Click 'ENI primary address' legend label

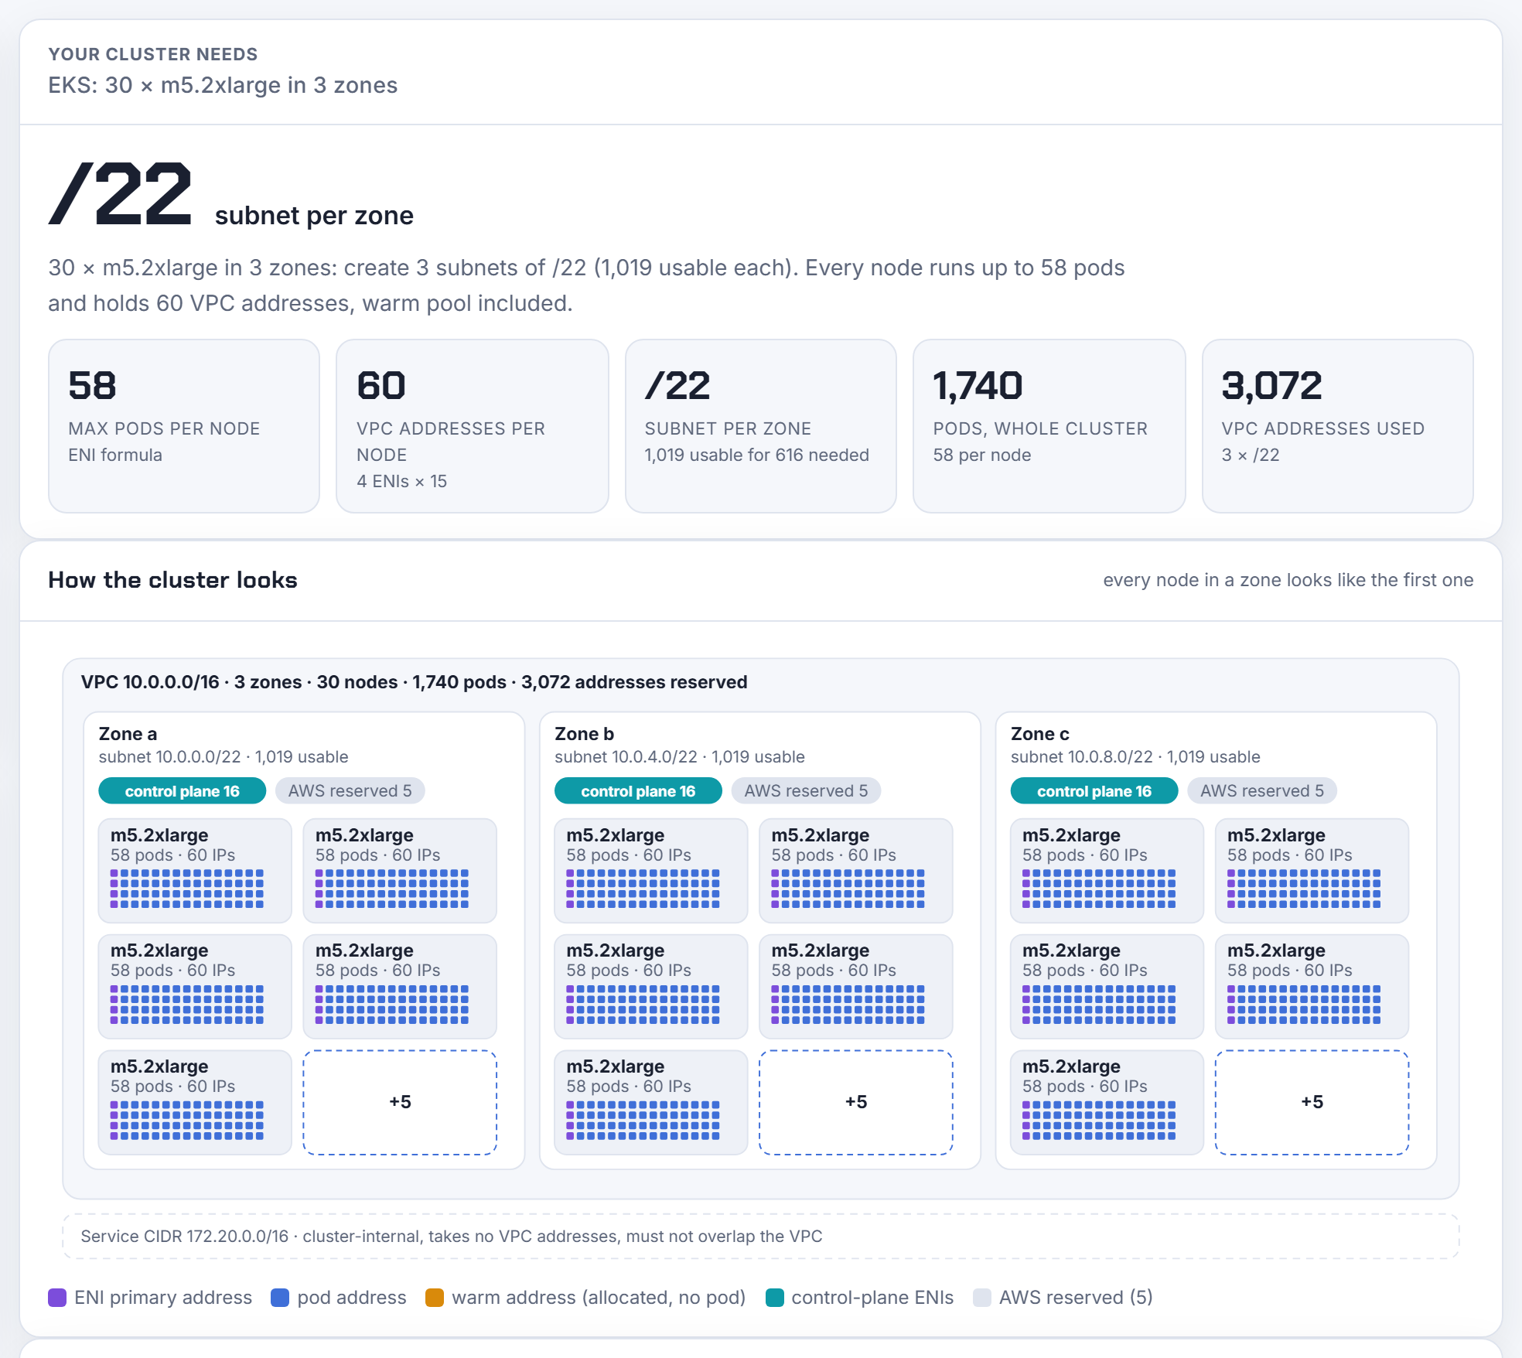(x=163, y=1298)
